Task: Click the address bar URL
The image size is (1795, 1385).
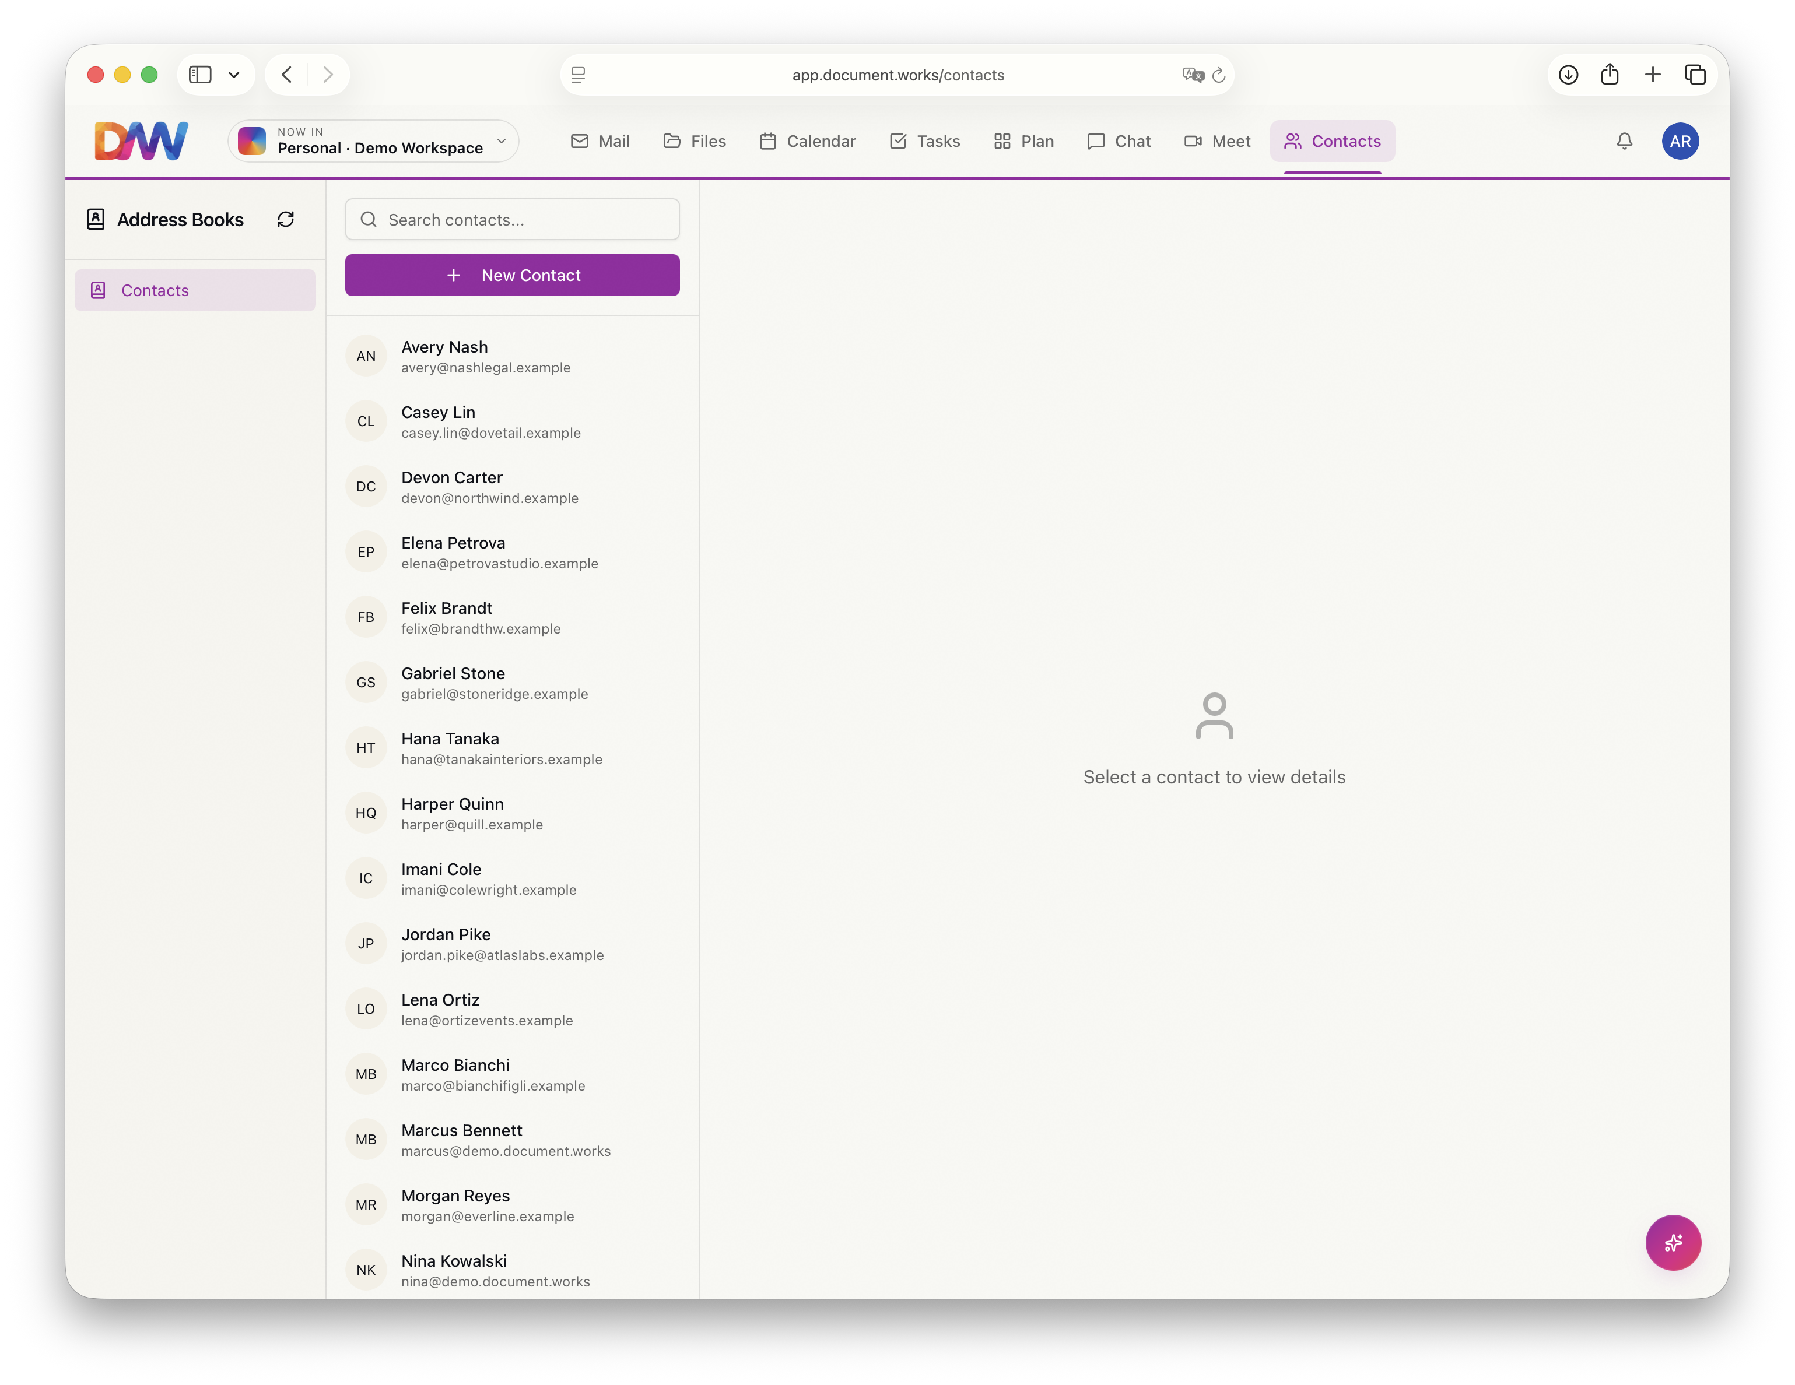Action: pos(897,75)
